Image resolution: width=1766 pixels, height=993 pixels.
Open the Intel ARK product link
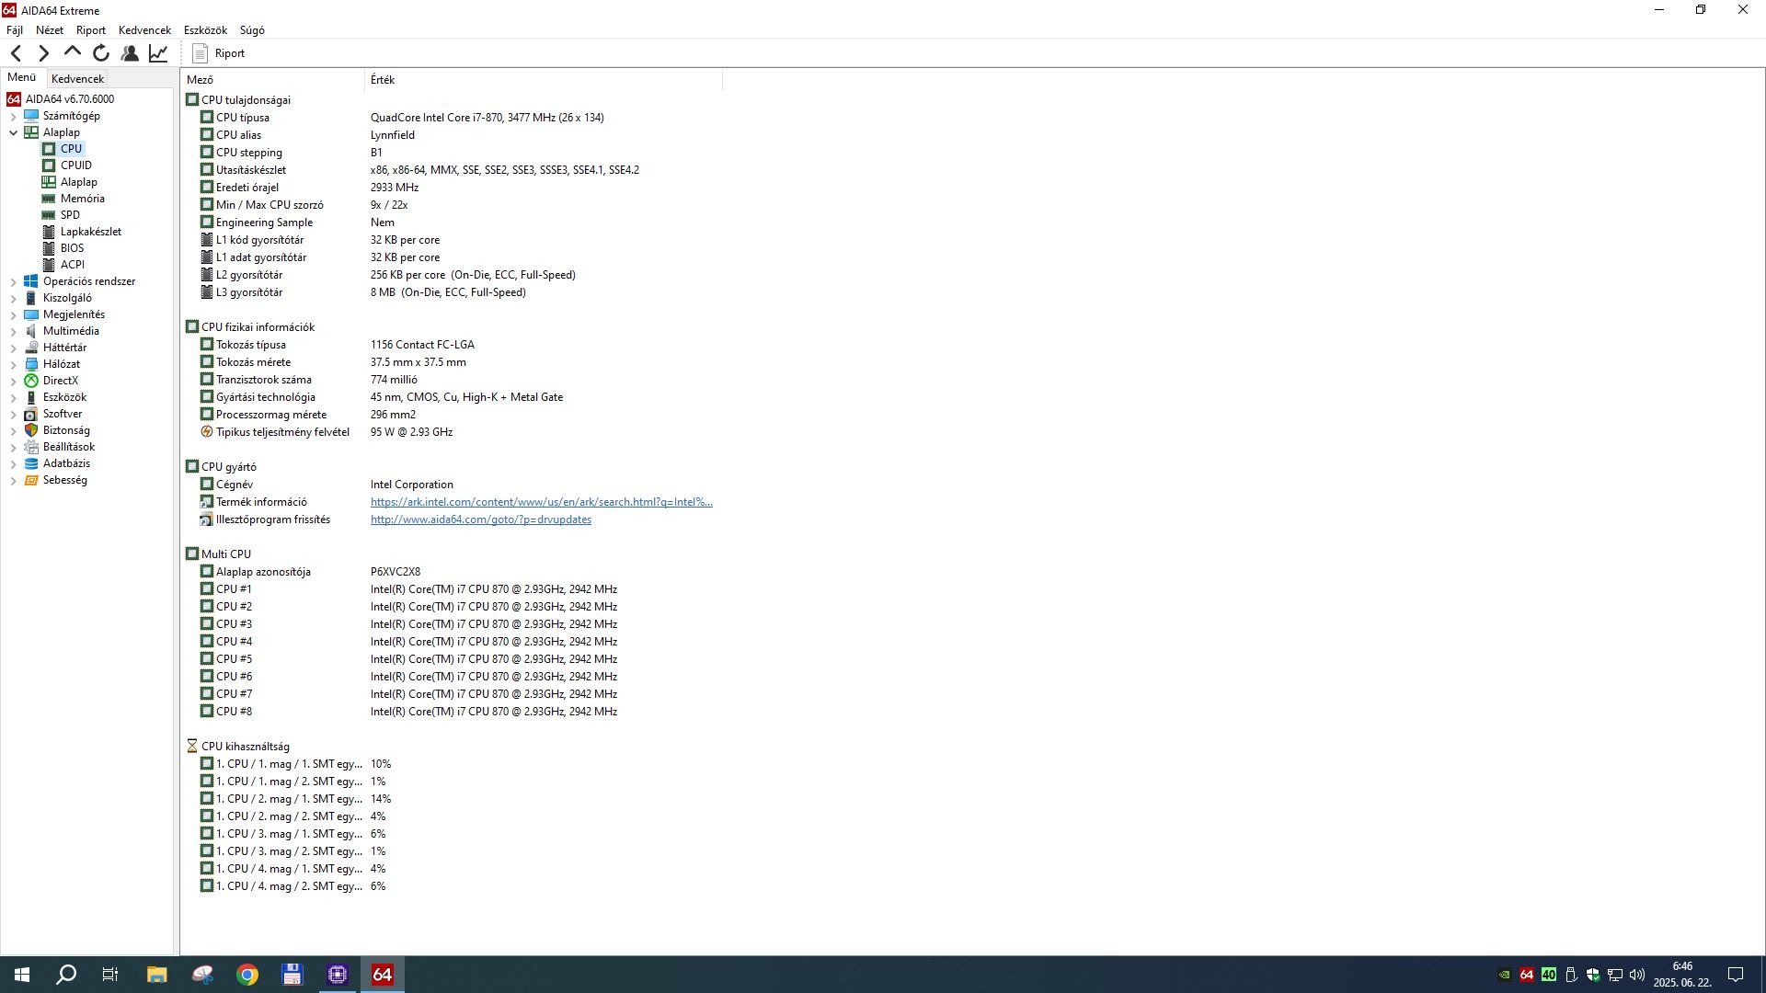[x=541, y=502]
